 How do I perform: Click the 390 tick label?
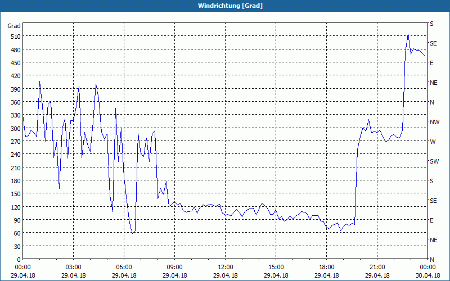pos(16,89)
